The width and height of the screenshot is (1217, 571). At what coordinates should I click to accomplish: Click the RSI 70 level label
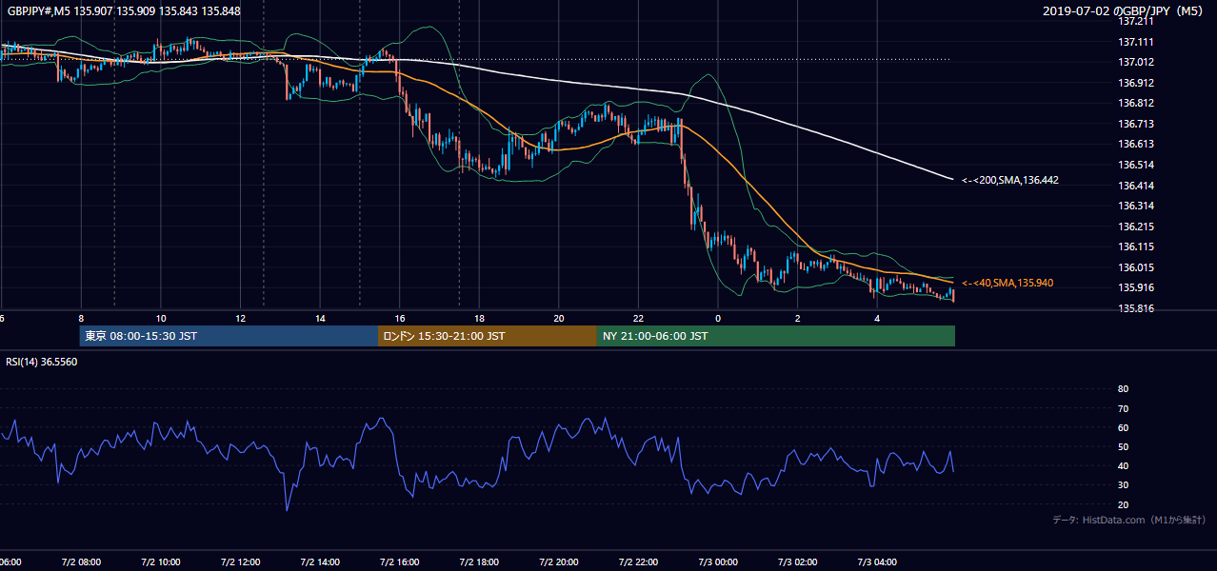click(x=1123, y=408)
